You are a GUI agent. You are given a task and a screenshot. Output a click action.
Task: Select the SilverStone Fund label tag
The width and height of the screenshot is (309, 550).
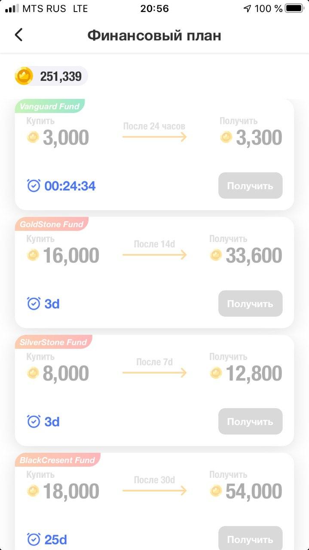pyautogui.click(x=53, y=342)
